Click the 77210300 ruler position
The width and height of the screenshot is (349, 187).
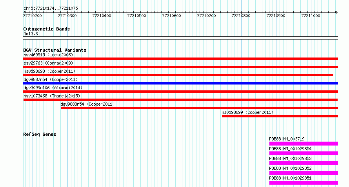[x=67, y=16]
